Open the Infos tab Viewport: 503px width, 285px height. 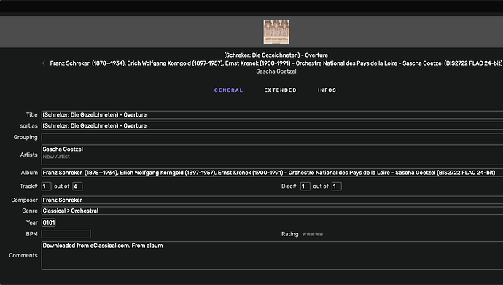pyautogui.click(x=327, y=90)
